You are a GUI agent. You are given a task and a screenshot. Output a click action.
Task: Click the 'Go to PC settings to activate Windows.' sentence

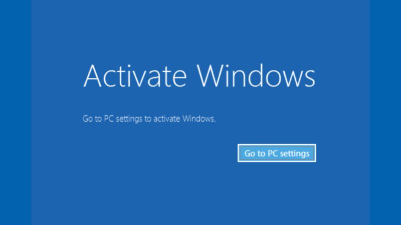point(149,118)
